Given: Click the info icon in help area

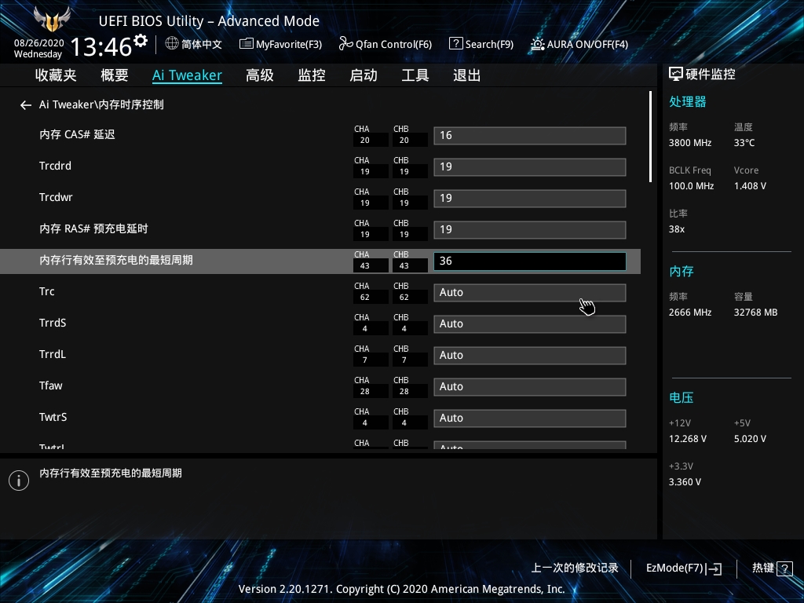Looking at the screenshot, I should point(19,481).
